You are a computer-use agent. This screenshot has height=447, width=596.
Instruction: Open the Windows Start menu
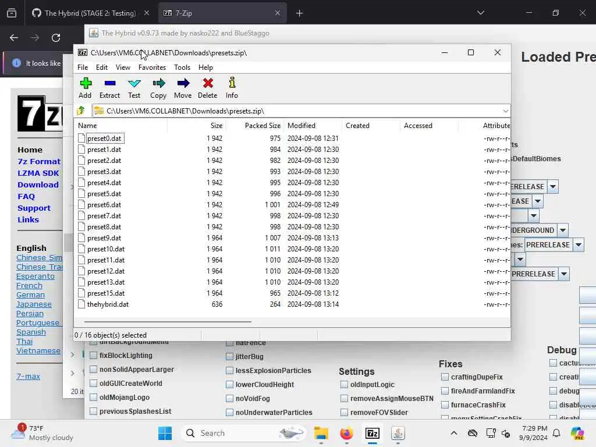click(165, 433)
